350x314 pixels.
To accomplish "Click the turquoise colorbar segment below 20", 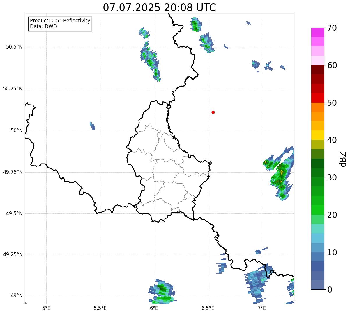I will click(318, 229).
